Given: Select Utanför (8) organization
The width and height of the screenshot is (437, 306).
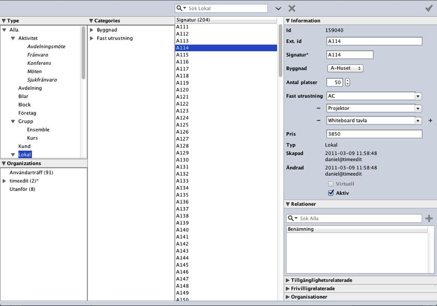Looking at the screenshot, I should point(22,189).
